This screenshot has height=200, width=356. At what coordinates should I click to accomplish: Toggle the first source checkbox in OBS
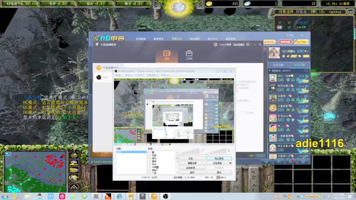[150, 152]
